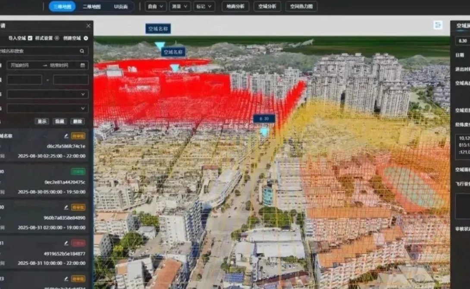
Task: Click the 隐藏 hide button
Action: tap(60, 122)
